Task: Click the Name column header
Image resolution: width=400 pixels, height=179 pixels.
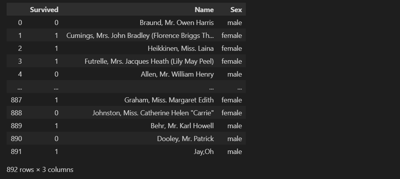Action: pos(204,10)
